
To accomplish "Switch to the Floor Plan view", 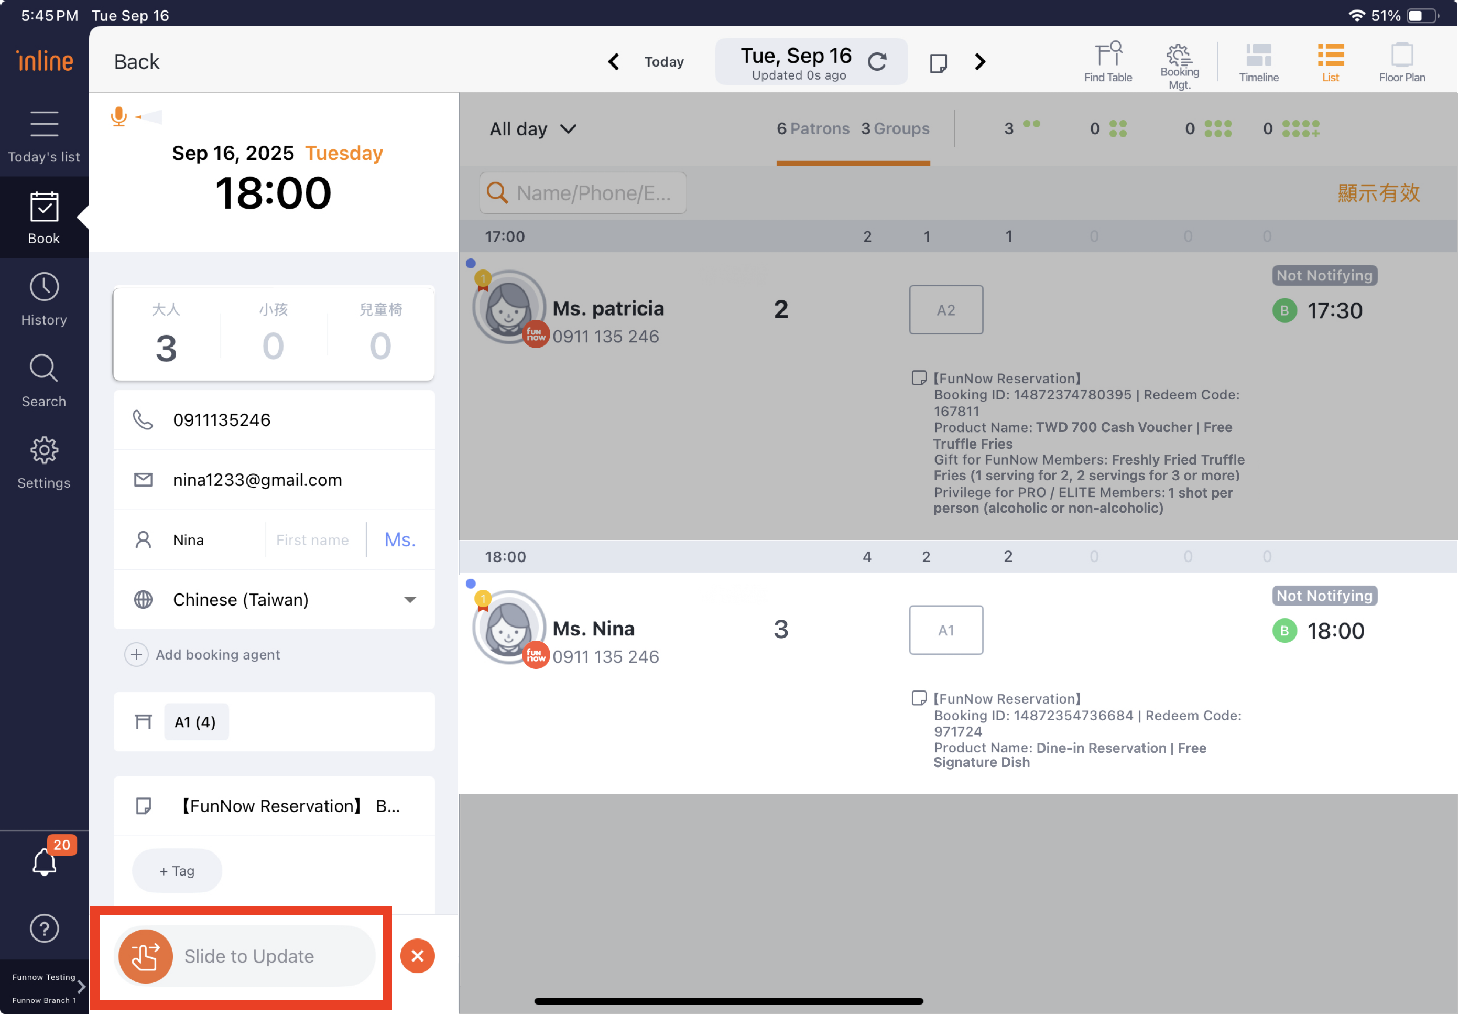I will 1401,62.
